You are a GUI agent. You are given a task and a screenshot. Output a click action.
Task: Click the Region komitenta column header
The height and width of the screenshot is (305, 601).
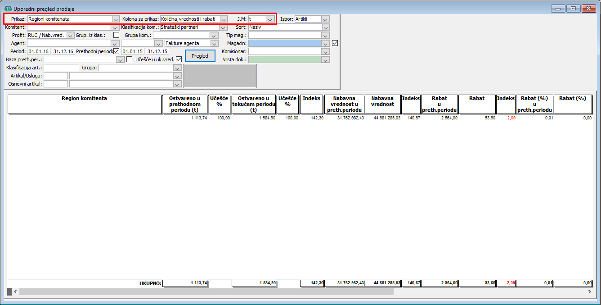(x=85, y=104)
